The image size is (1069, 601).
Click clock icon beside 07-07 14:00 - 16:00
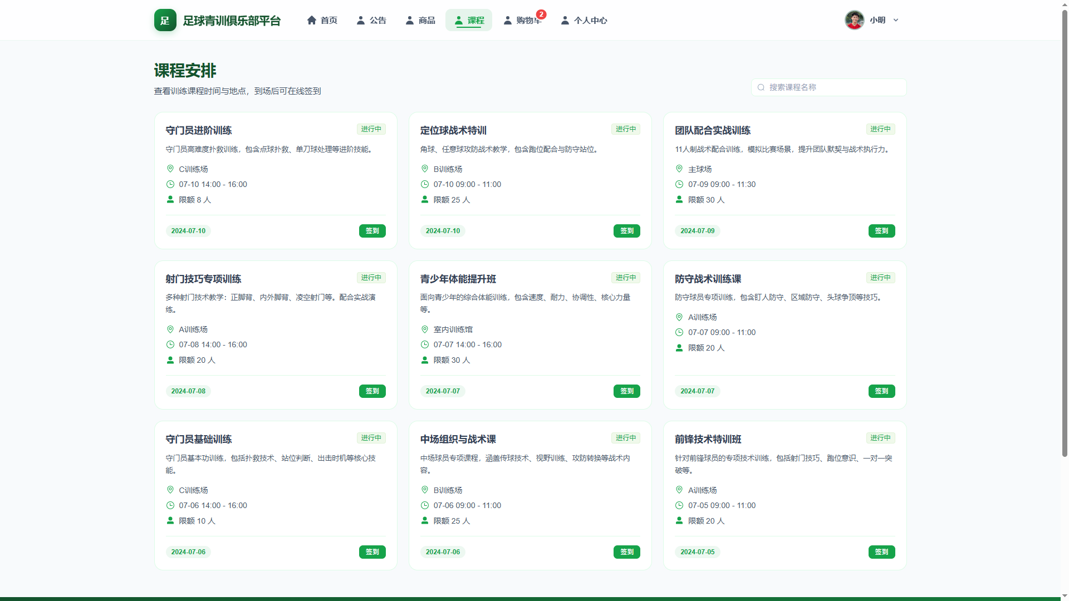(x=425, y=344)
